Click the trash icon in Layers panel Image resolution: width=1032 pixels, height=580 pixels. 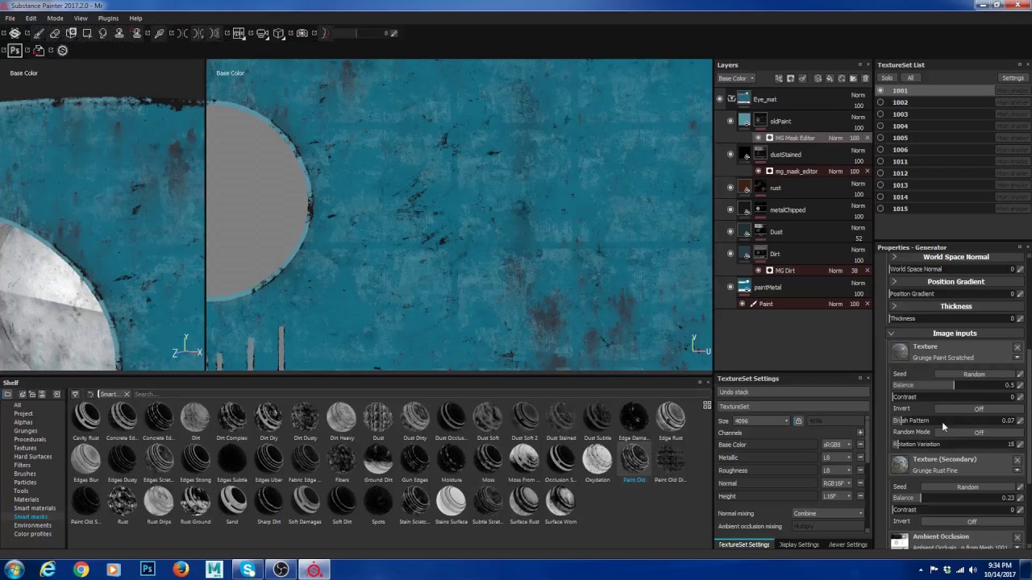pyautogui.click(x=865, y=78)
